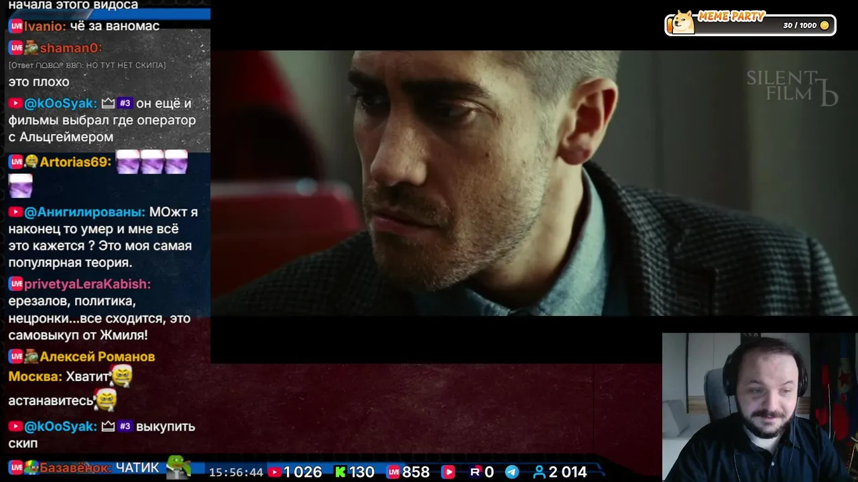Click the Doge icon on Meme Party widget
Viewport: 858px width, 482px height.
coord(683,22)
